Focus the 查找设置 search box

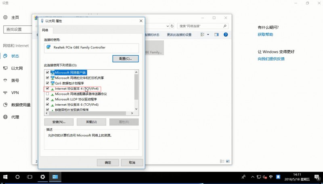pyautogui.click(x=18, y=29)
